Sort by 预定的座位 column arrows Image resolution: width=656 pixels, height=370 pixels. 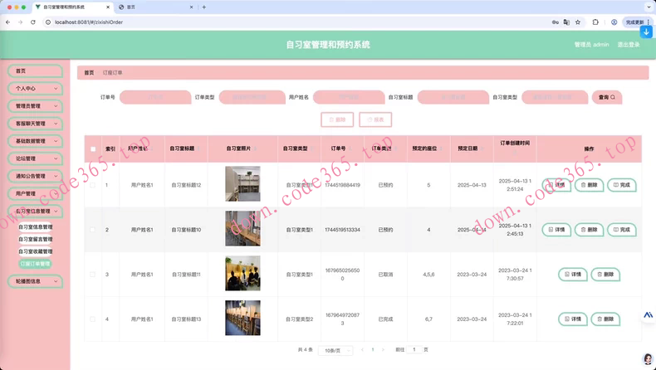tap(441, 148)
